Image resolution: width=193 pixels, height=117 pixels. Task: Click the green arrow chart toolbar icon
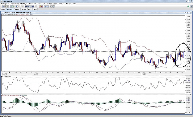[x=13, y=6]
